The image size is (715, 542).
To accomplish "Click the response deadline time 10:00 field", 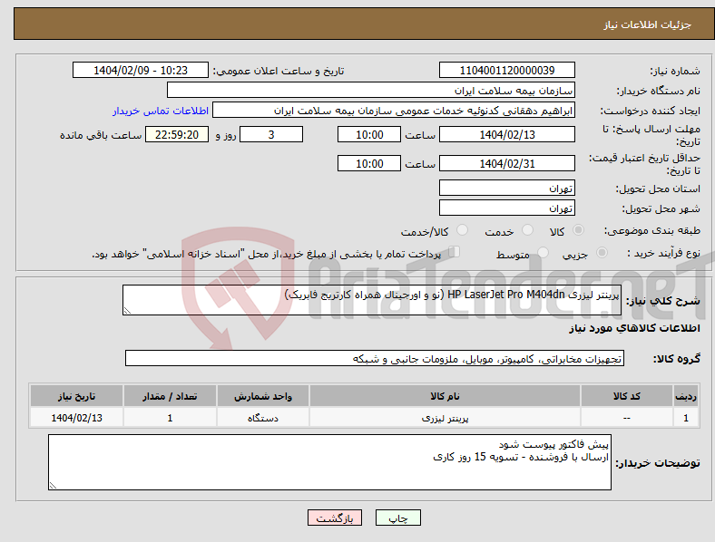I will pyautogui.click(x=369, y=134).
